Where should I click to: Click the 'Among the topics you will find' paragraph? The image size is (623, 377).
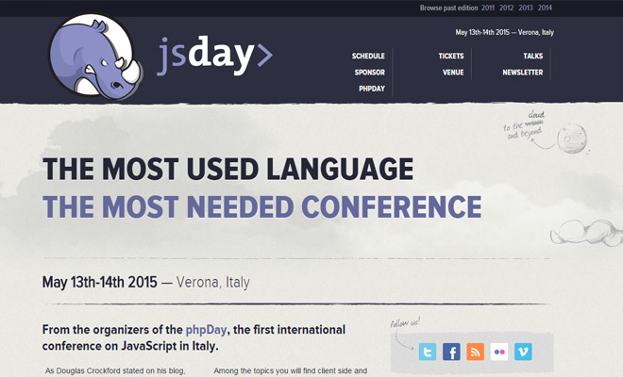[291, 371]
